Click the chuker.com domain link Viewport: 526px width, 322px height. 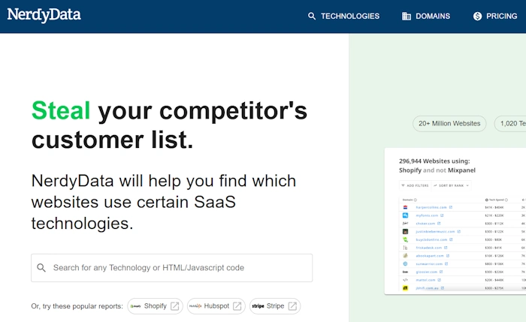[x=425, y=224]
